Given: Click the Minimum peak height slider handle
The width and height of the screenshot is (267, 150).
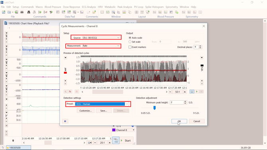Looking at the screenshot, I should coord(155,108).
